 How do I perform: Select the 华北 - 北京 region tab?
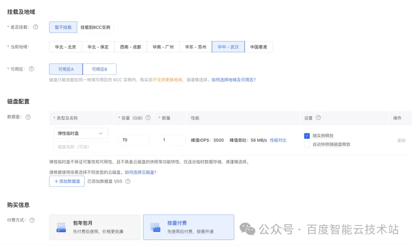click(65, 47)
